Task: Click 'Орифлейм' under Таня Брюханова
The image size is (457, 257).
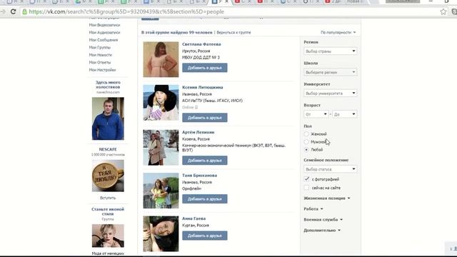Action: pos(191,188)
